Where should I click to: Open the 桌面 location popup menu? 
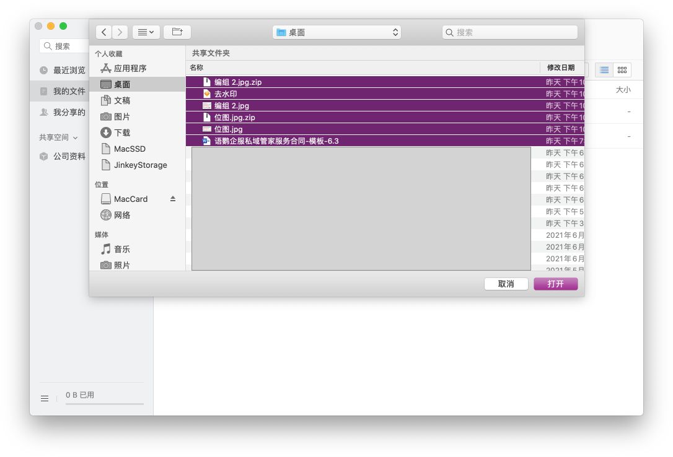pyautogui.click(x=336, y=32)
